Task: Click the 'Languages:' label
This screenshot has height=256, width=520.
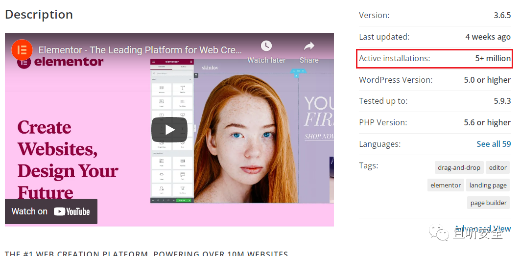Action: pyautogui.click(x=380, y=144)
